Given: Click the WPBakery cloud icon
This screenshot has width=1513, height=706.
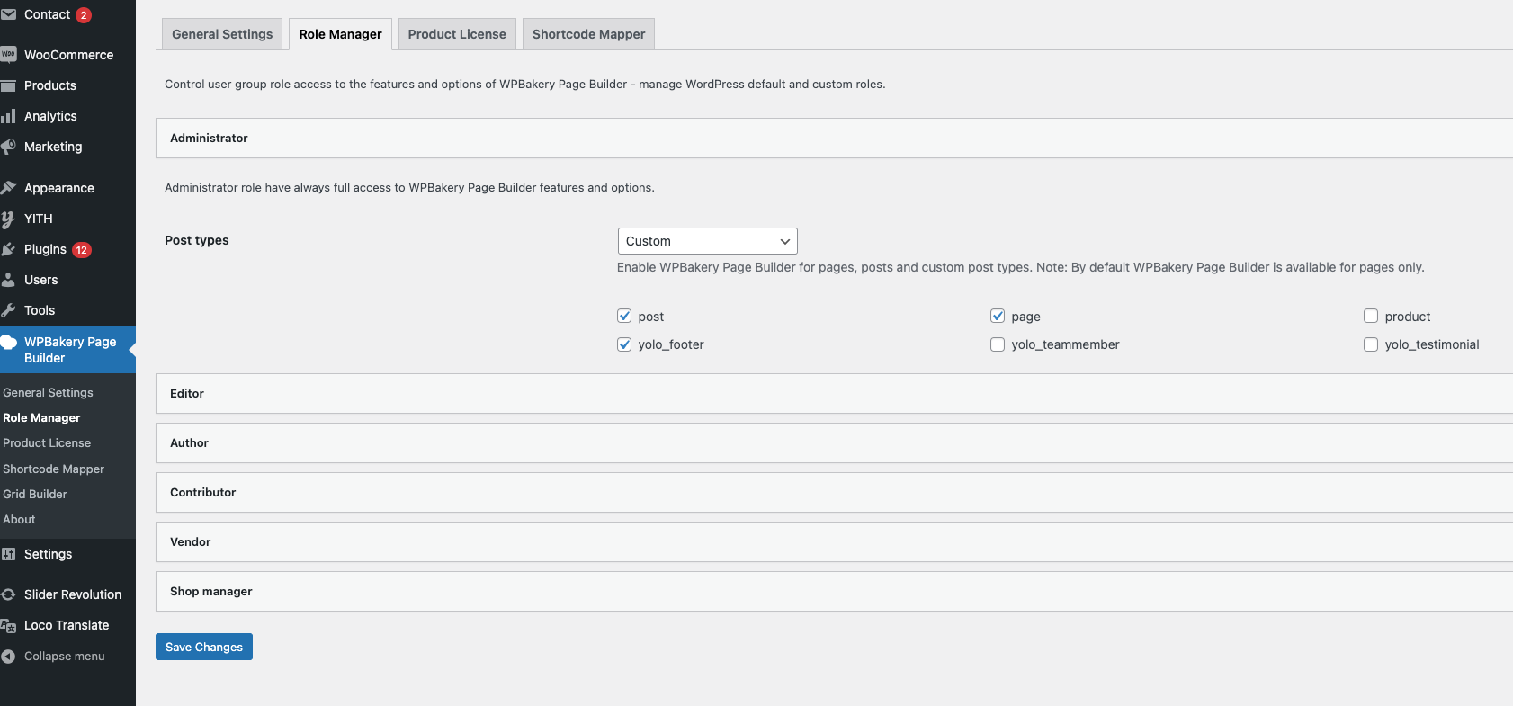Looking at the screenshot, I should pyautogui.click(x=8, y=342).
